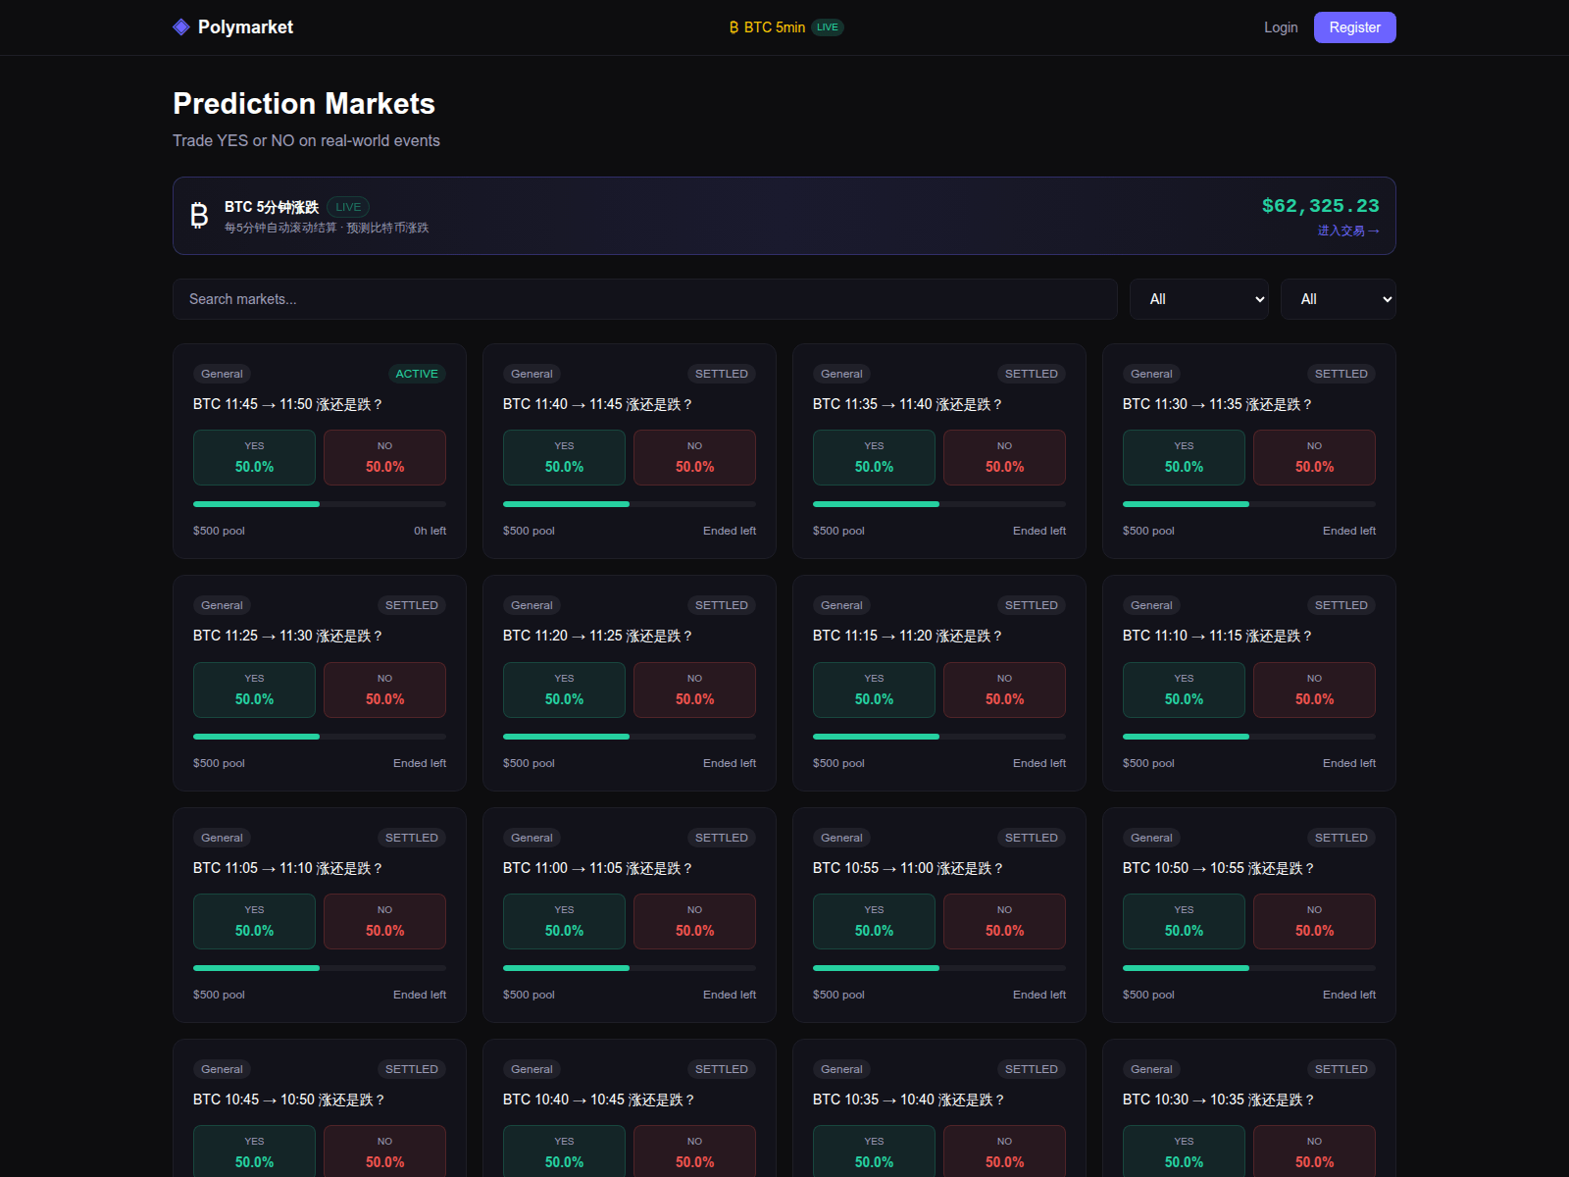Choose YES on BTC 11:15 → 11:20 market

click(874, 690)
